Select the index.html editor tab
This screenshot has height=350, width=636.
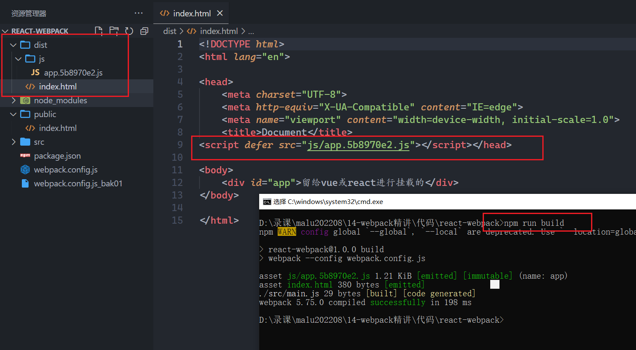[191, 13]
